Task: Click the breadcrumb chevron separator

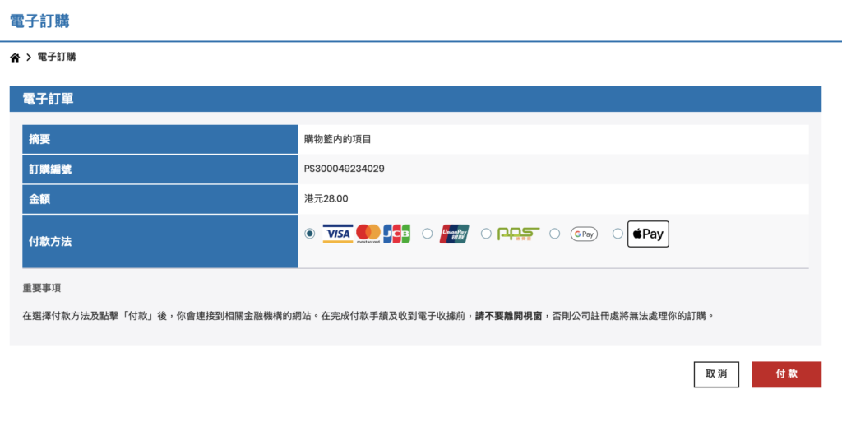Action: coord(29,58)
